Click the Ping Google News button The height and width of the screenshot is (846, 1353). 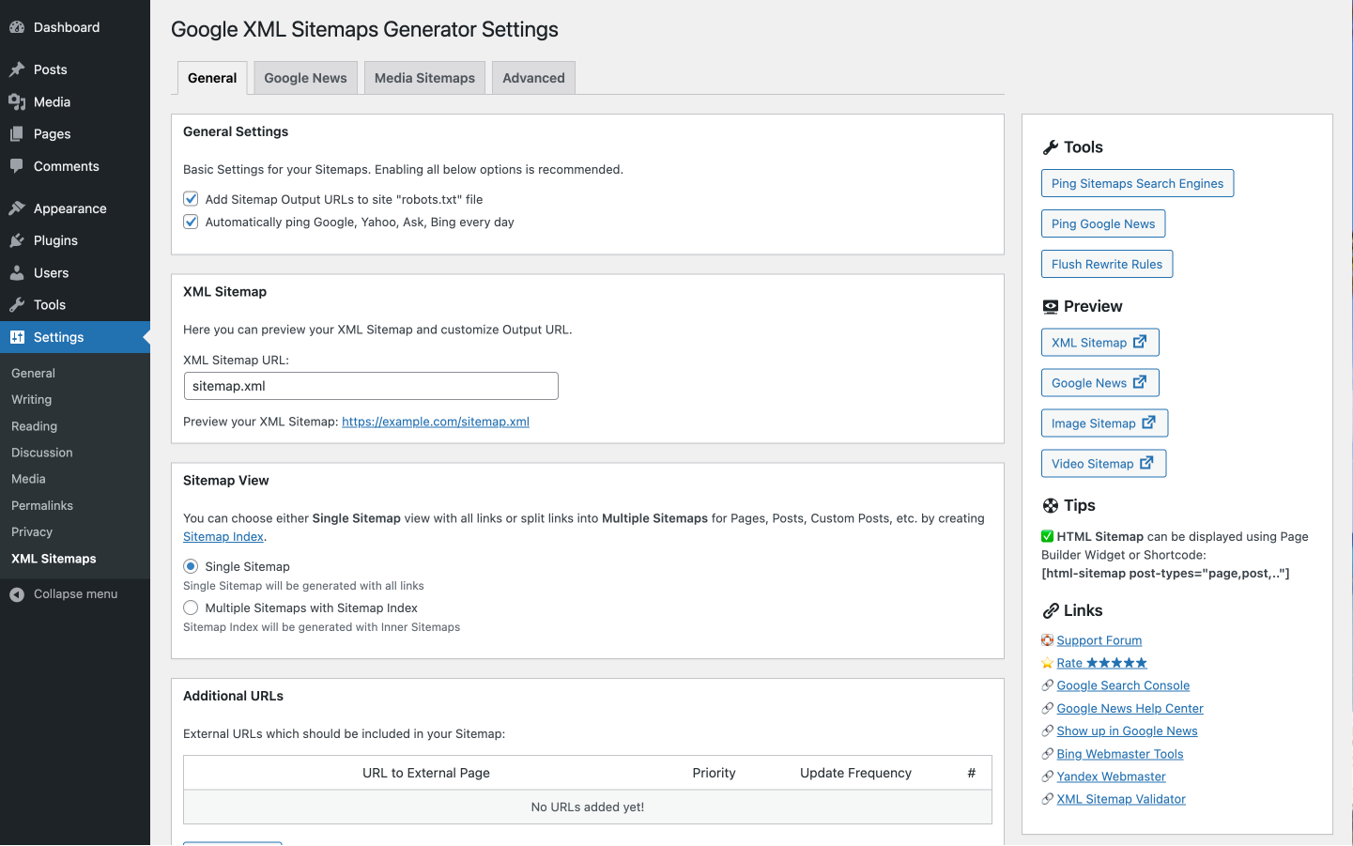pyautogui.click(x=1103, y=223)
